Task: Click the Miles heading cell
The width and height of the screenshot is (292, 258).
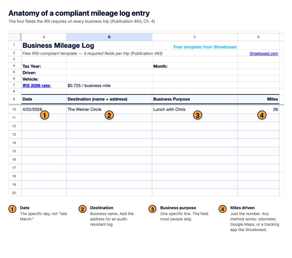Action: click(x=258, y=99)
